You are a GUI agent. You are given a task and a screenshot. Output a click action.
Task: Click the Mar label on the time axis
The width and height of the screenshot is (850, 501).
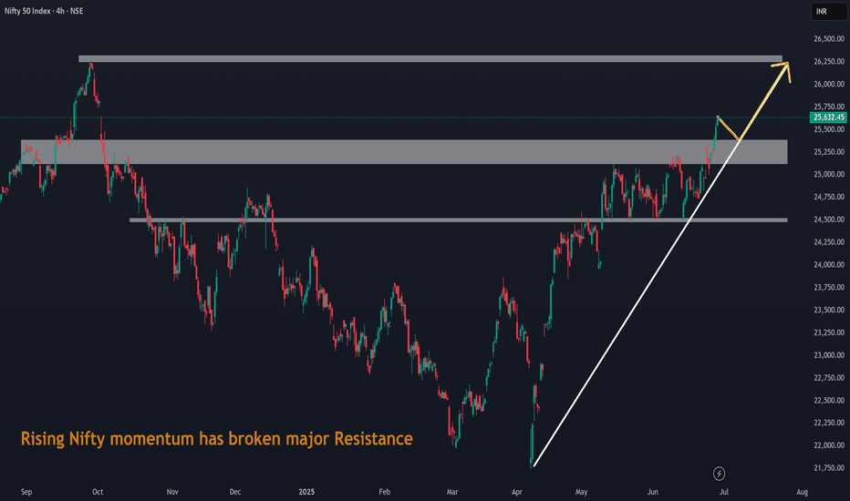coord(452,492)
